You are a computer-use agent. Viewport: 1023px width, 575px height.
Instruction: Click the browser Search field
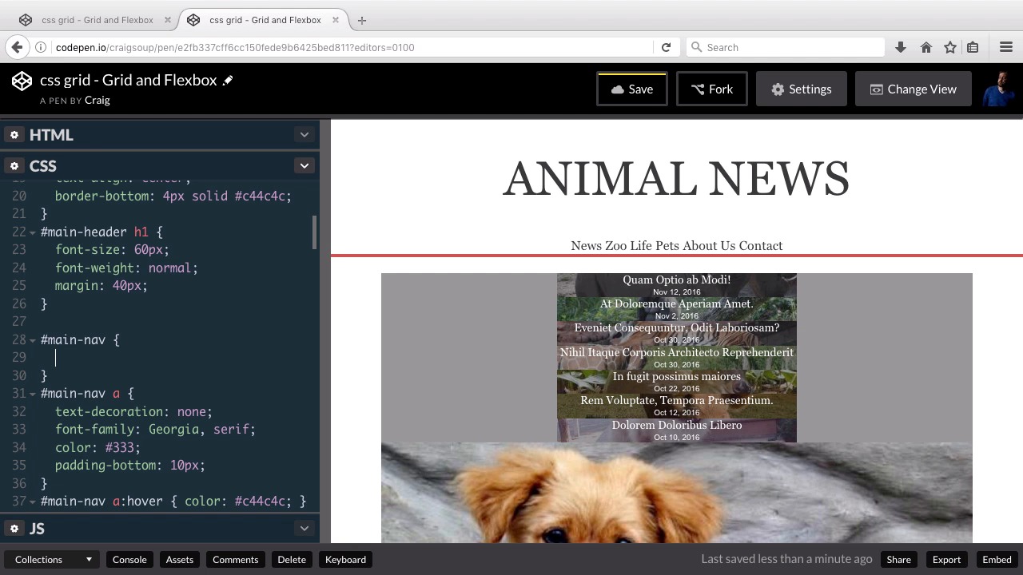tap(786, 47)
